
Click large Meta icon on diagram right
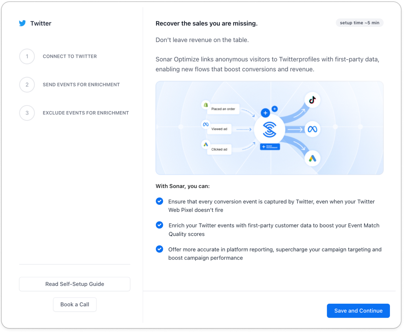312,129
